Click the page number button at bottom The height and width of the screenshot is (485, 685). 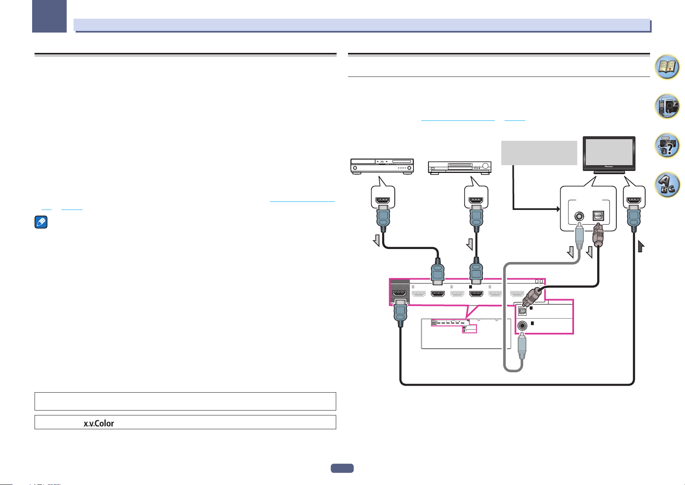coord(342,468)
